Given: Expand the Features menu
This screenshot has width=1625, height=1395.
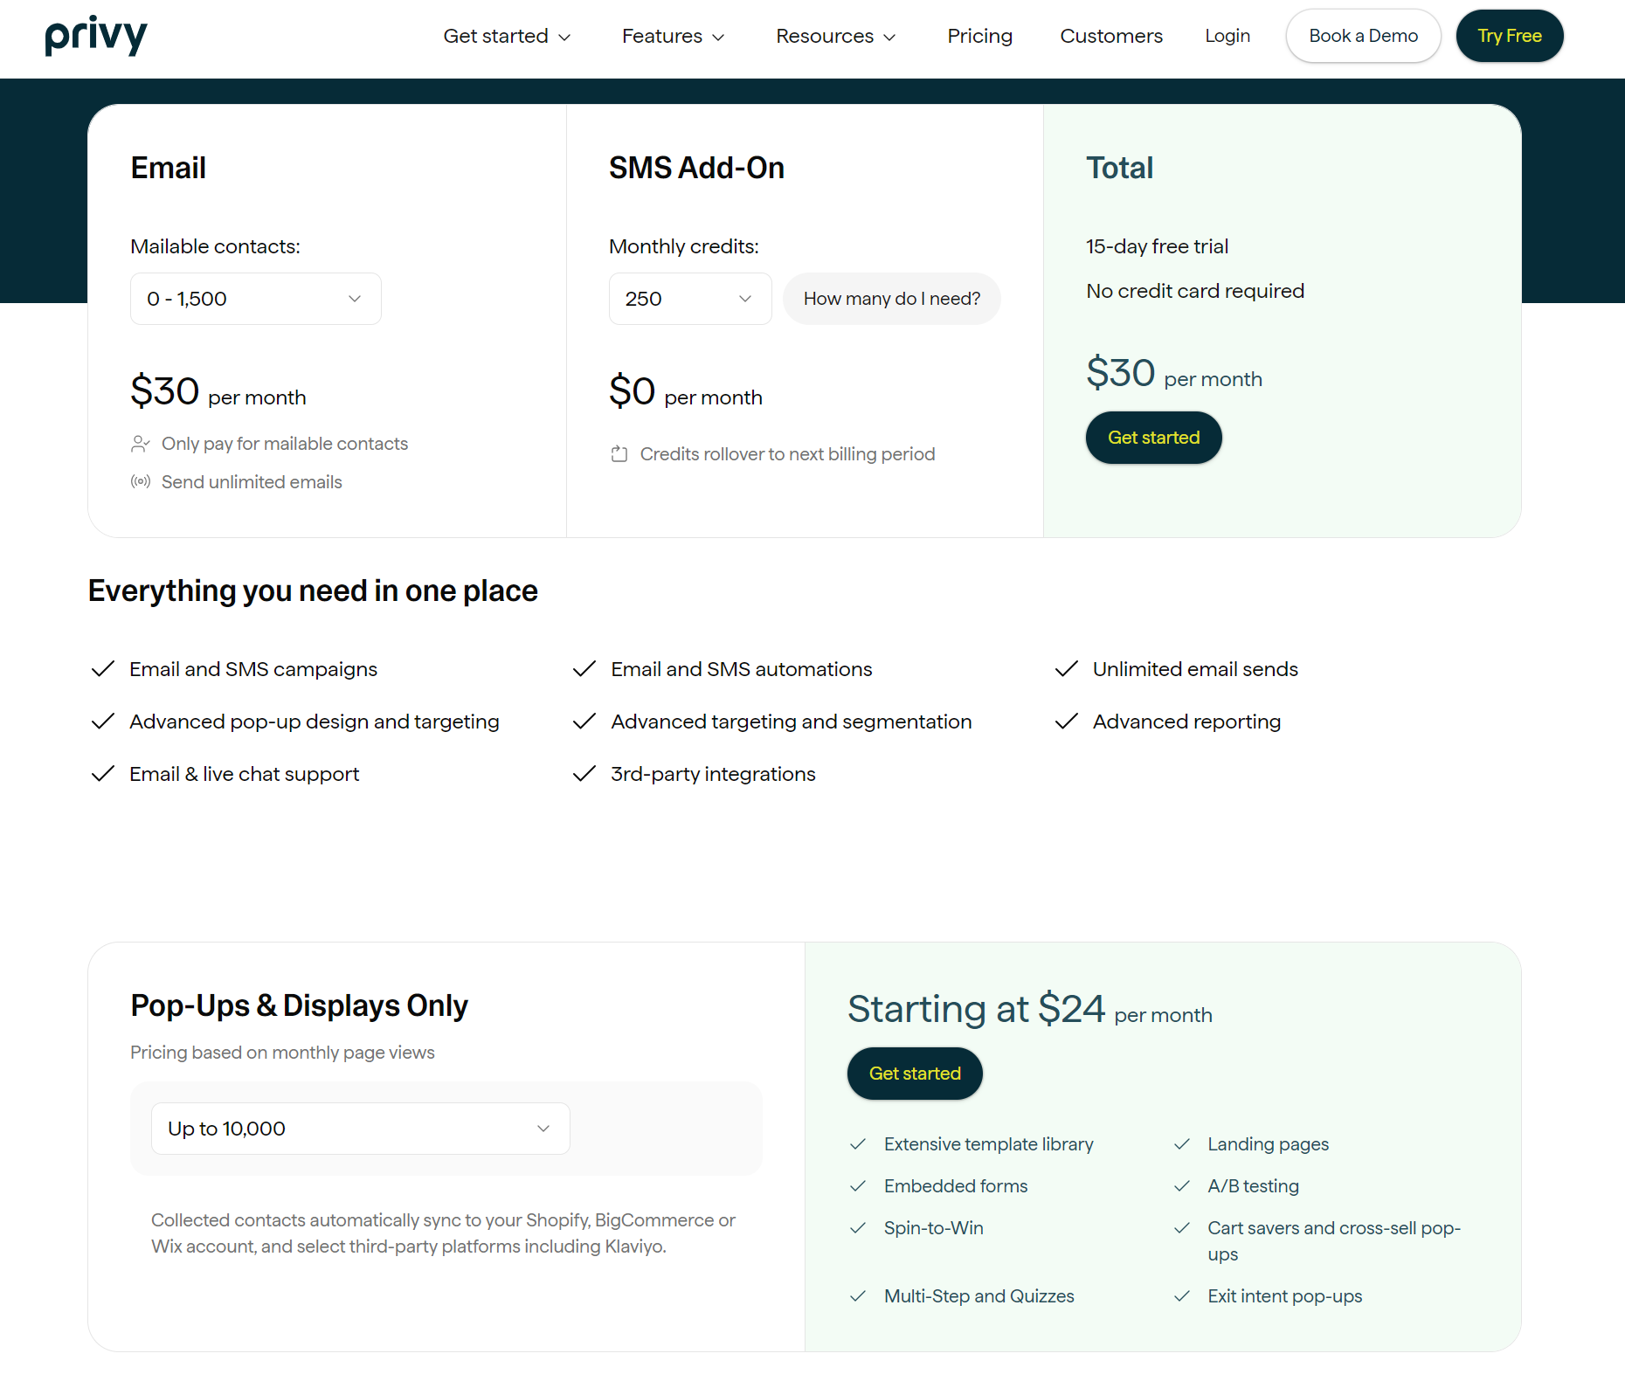Looking at the screenshot, I should coord(673,36).
